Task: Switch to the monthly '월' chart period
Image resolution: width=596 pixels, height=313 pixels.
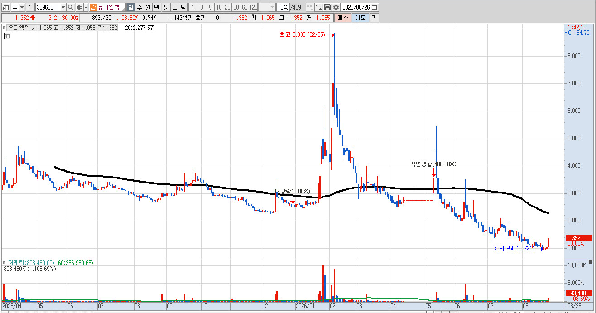Action: pyautogui.click(x=148, y=7)
